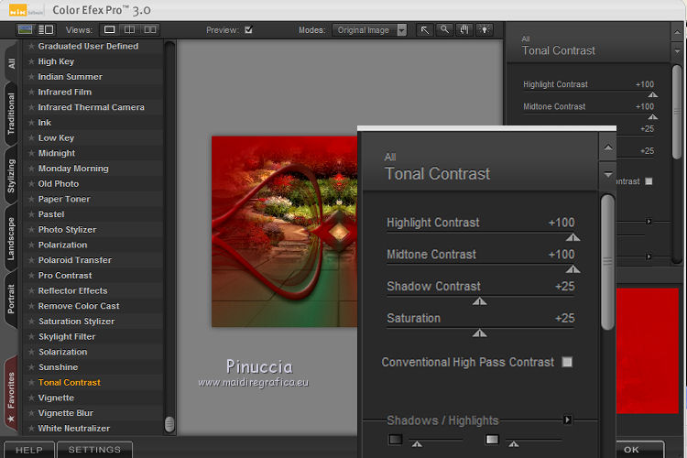Click the SETTINGS button
The width and height of the screenshot is (687, 458).
(94, 450)
